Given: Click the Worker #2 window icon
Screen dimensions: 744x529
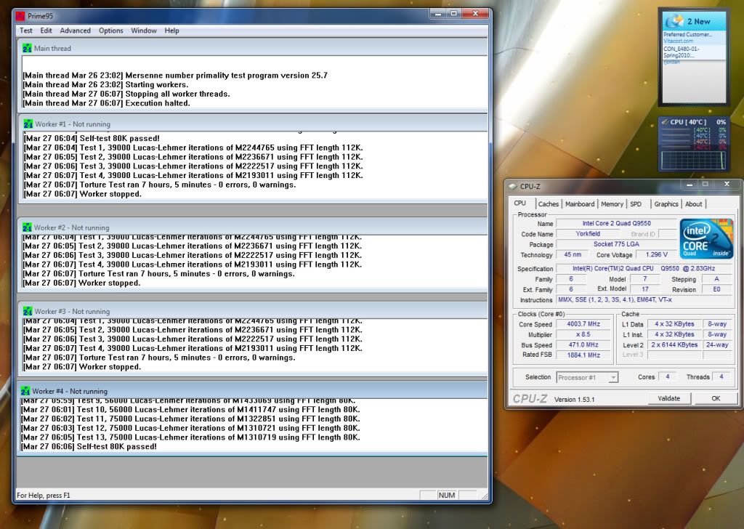Looking at the screenshot, I should coord(27,227).
